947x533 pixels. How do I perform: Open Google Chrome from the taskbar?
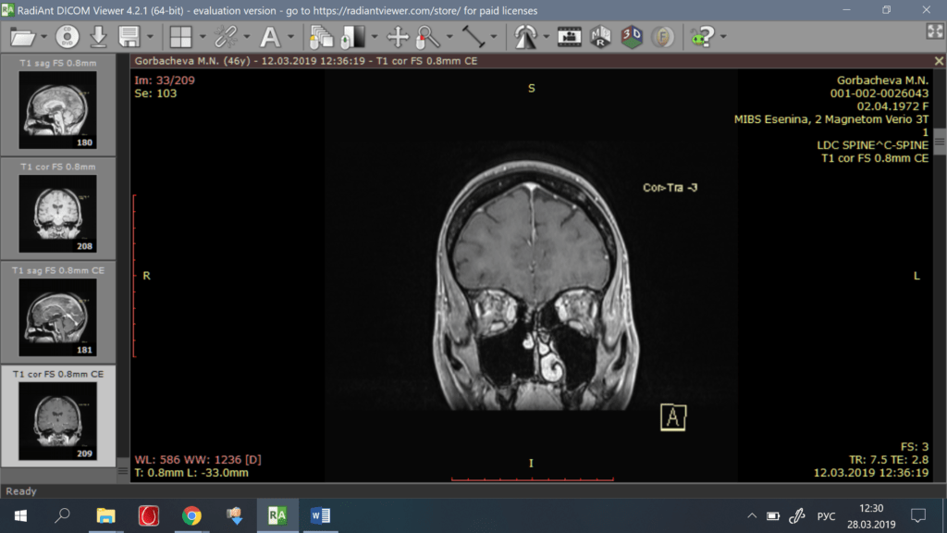(191, 515)
